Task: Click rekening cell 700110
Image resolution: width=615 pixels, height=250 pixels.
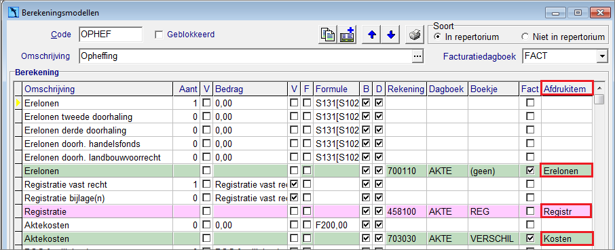Action: click(x=406, y=171)
